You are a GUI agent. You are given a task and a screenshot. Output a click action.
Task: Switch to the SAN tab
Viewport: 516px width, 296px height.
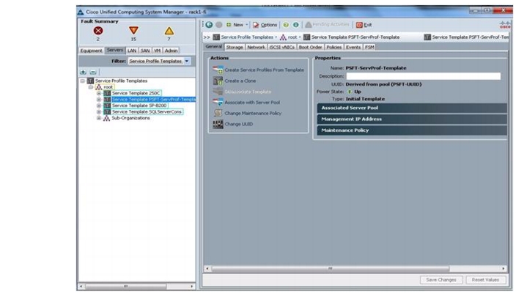point(145,51)
